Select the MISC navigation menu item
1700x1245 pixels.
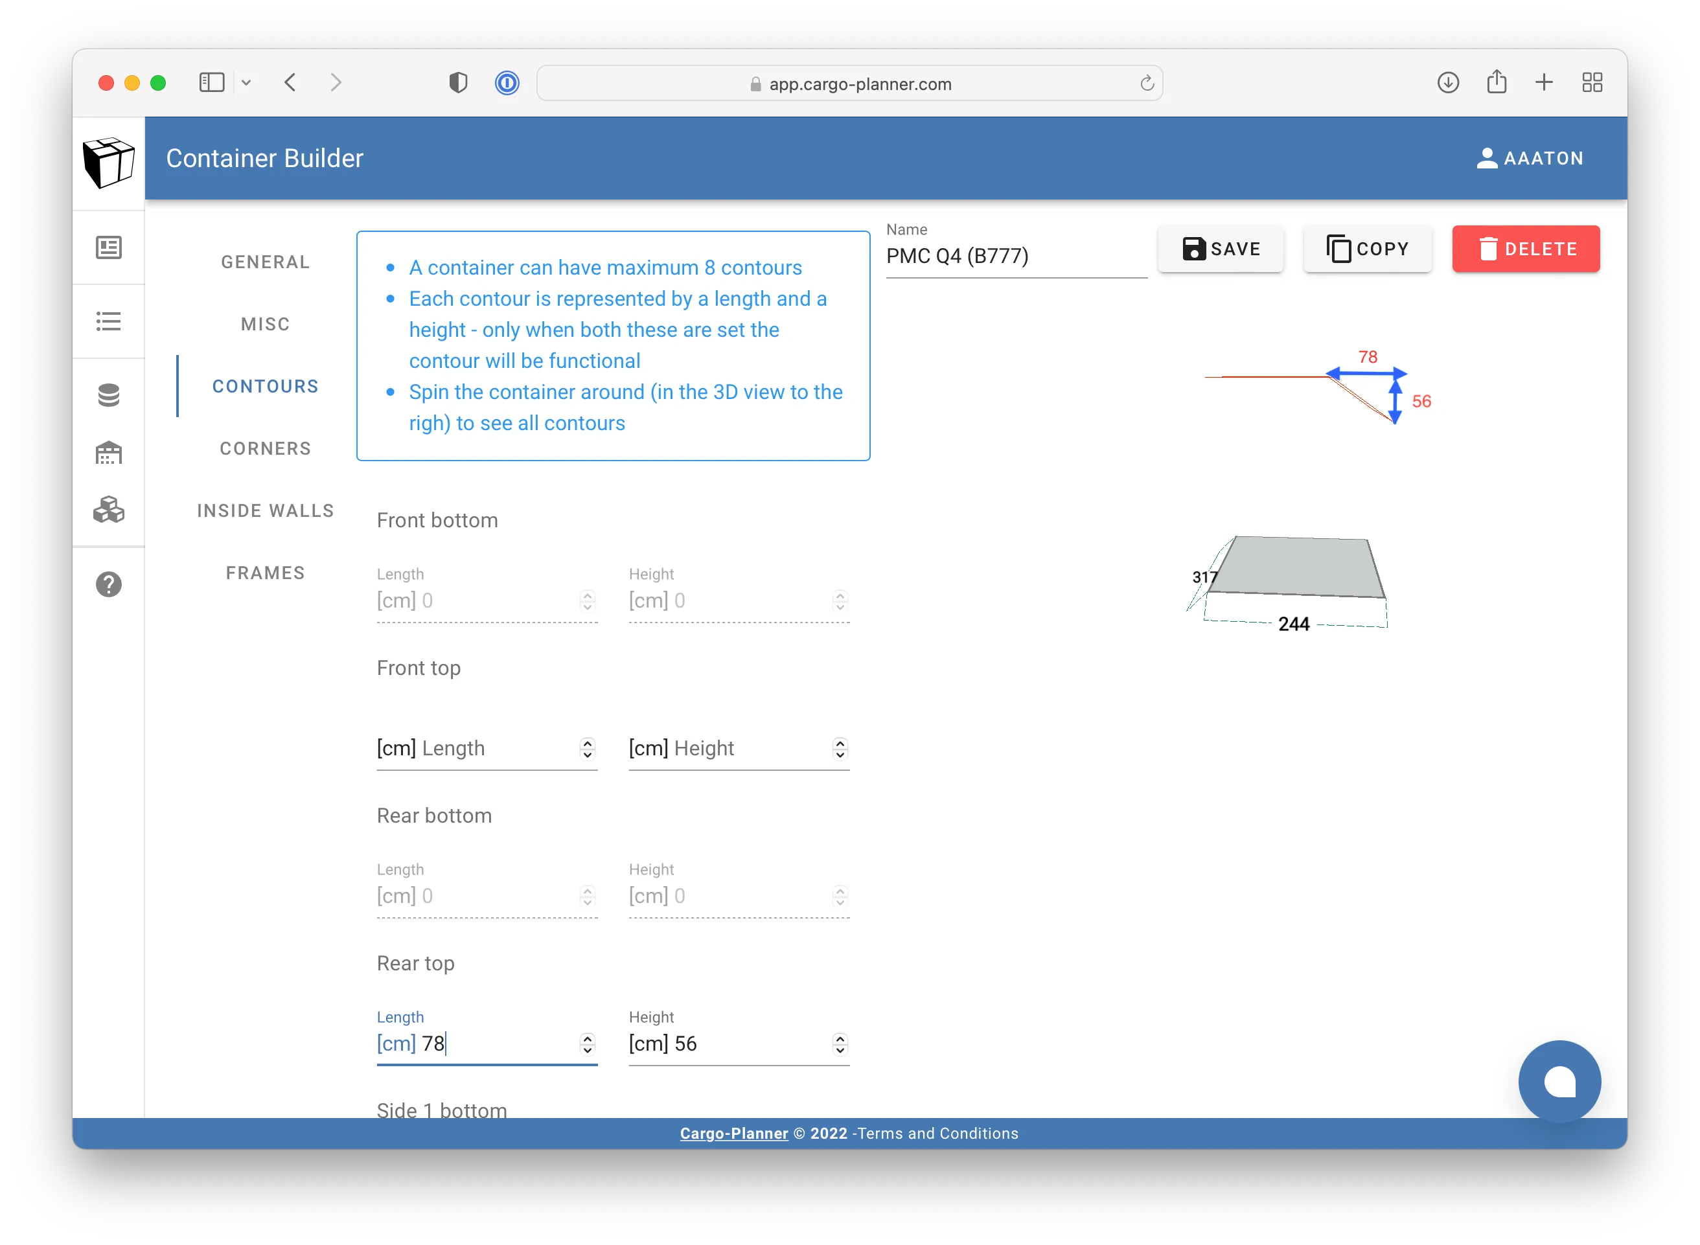264,323
